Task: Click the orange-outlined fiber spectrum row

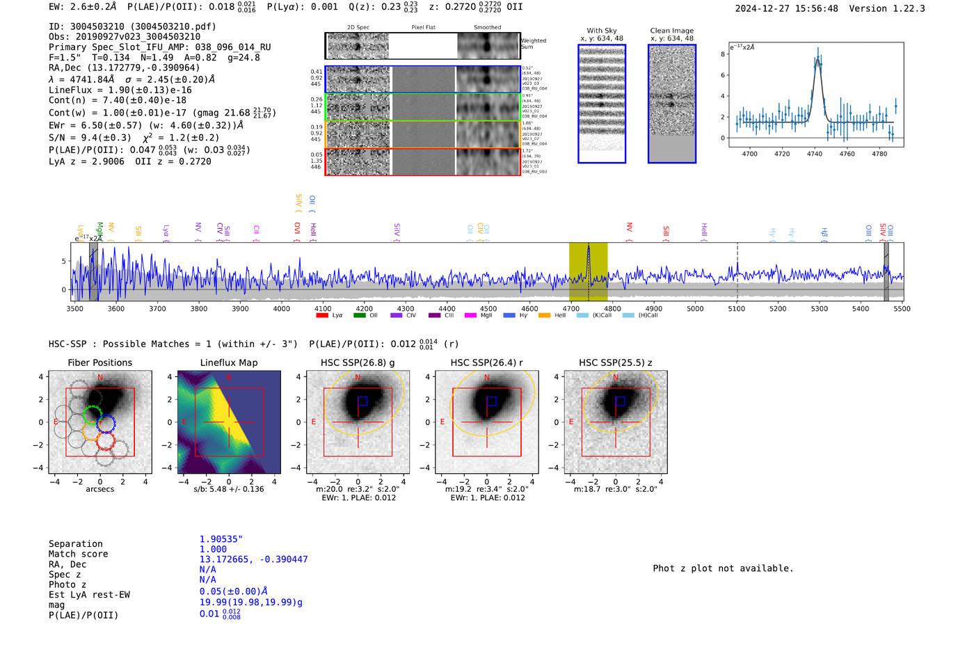Action: coord(422,134)
